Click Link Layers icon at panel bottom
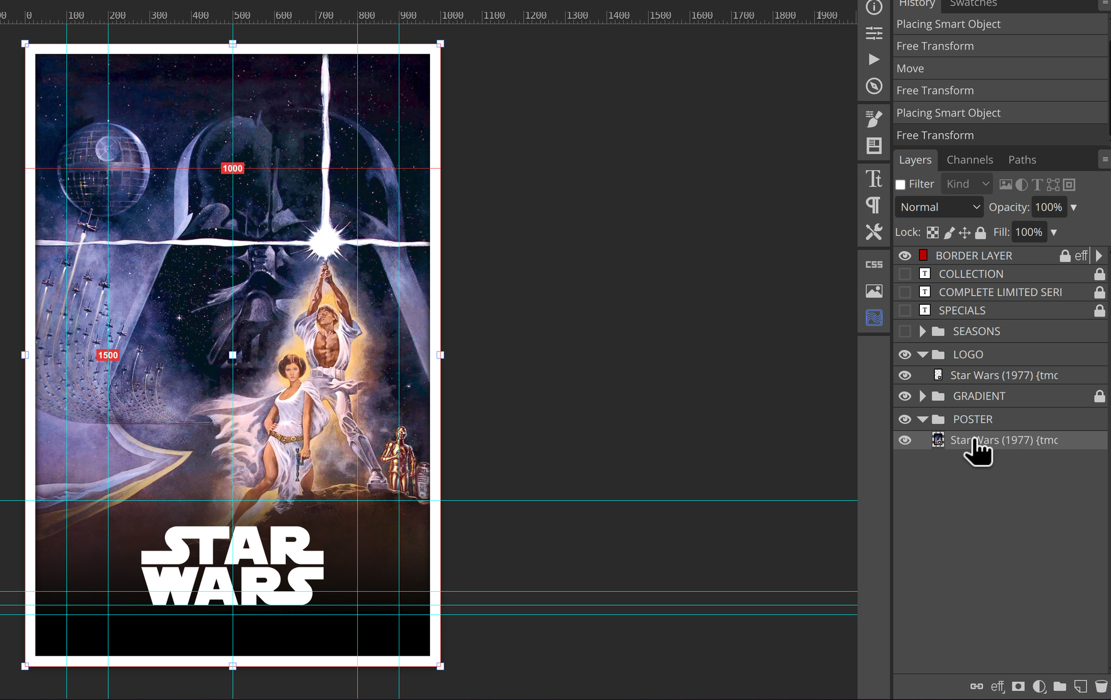This screenshot has height=700, width=1111. coord(977,687)
